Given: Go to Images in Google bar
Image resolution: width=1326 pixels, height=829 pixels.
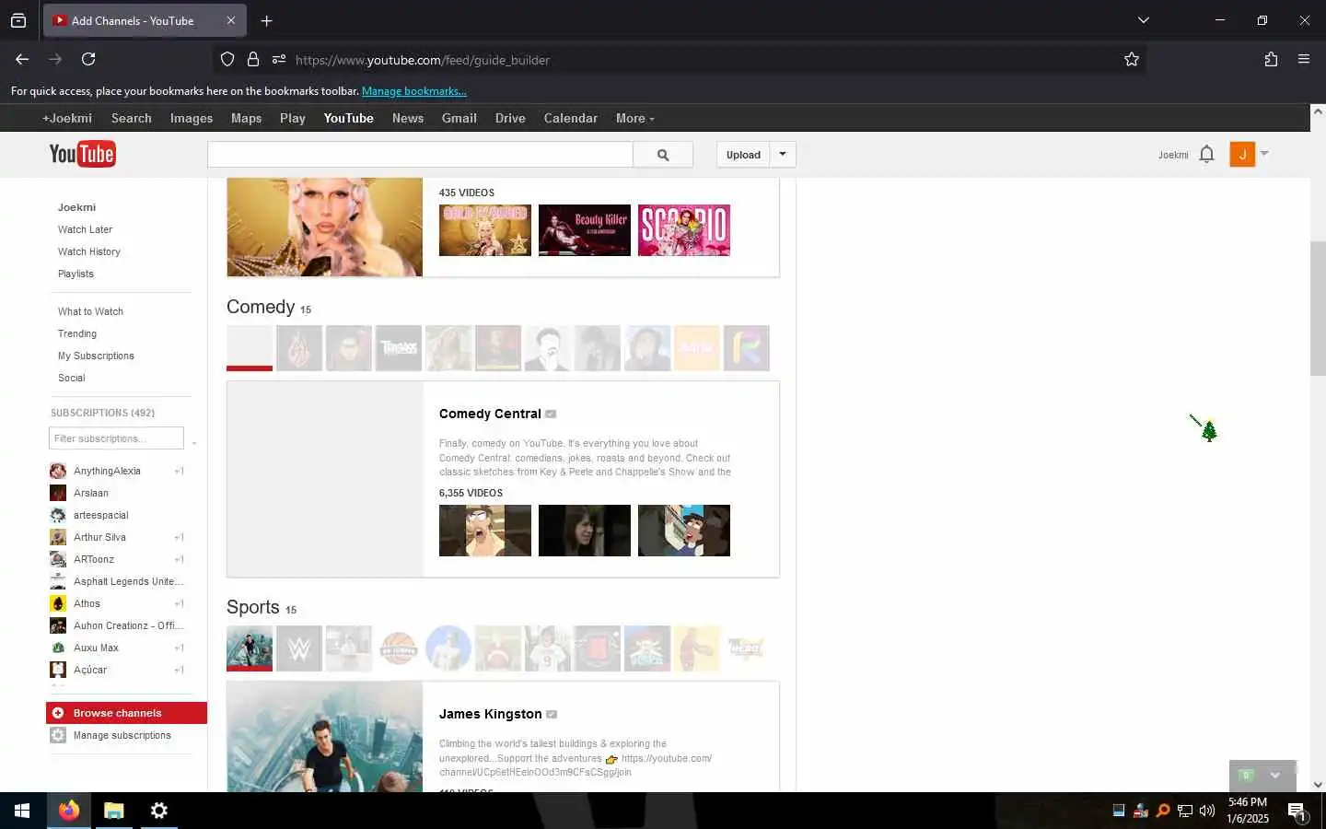Looking at the screenshot, I should (x=192, y=118).
